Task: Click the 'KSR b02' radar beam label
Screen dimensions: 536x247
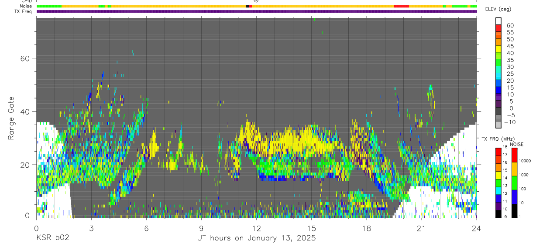Action: point(52,238)
